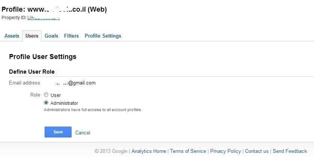Open the Filters tab
The width and height of the screenshot is (314, 157).
click(71, 36)
